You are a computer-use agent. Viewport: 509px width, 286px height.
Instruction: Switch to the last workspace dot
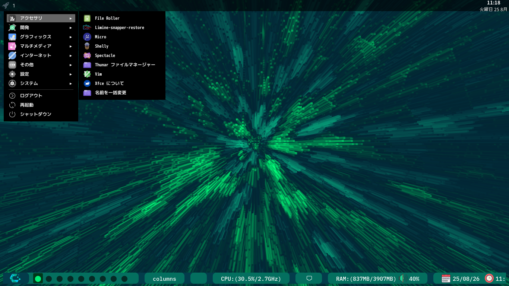click(124, 279)
